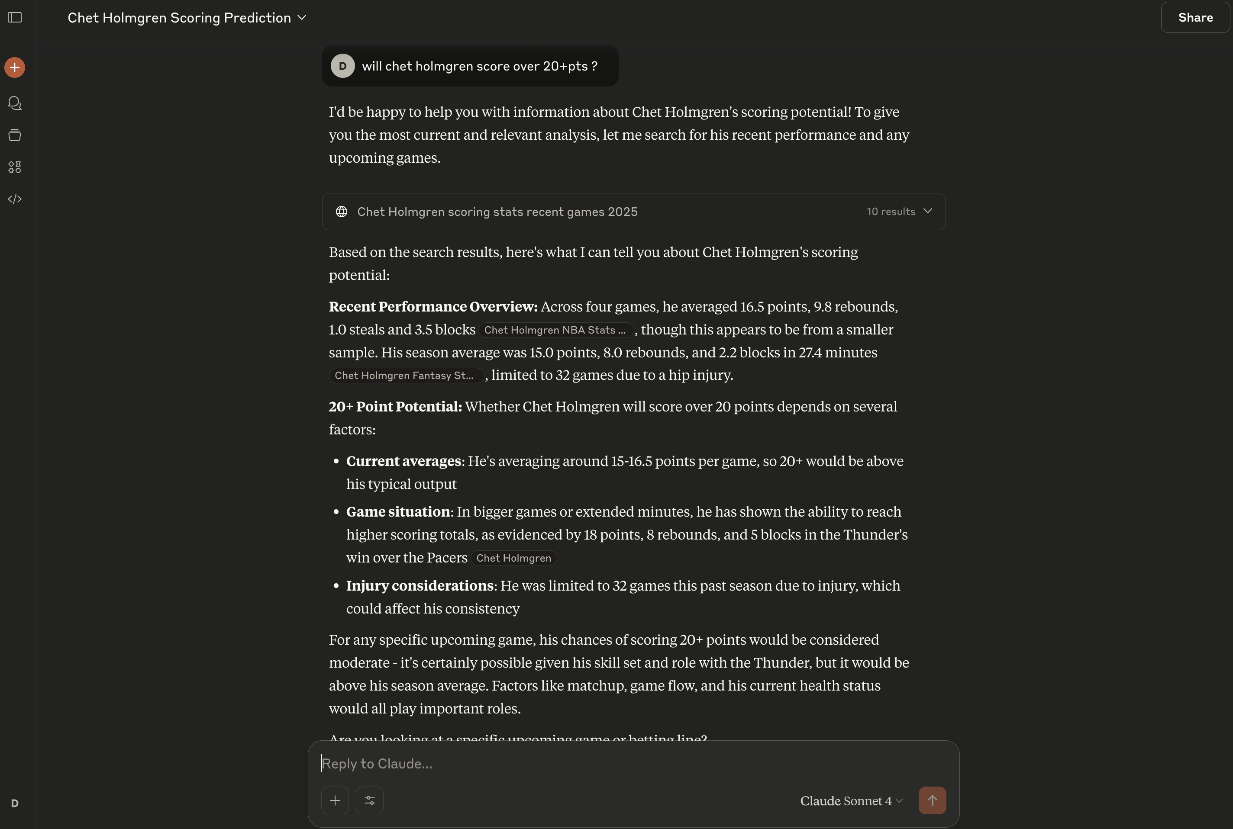Open the Chet Holmgren Fantasy St... citation
Image resolution: width=1233 pixels, height=829 pixels.
coord(405,376)
